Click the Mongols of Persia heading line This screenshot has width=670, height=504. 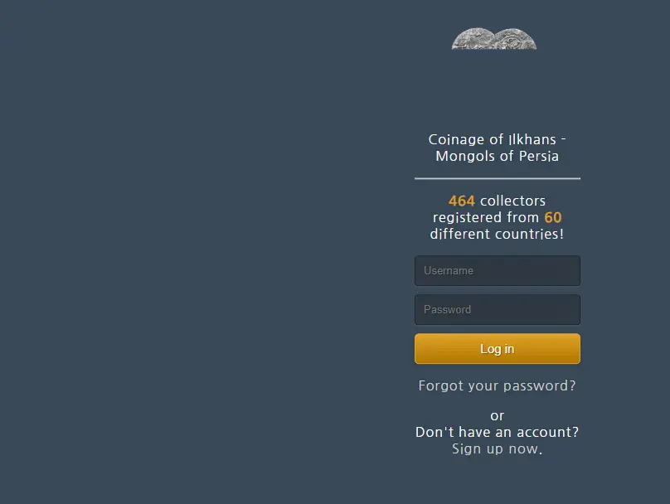click(x=498, y=157)
